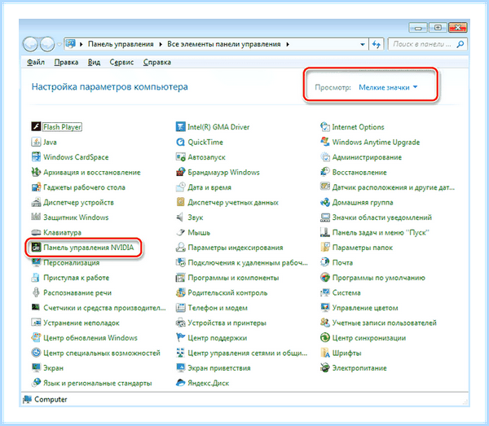
Task: Open the Мышь mouse icon
Action: (x=181, y=232)
